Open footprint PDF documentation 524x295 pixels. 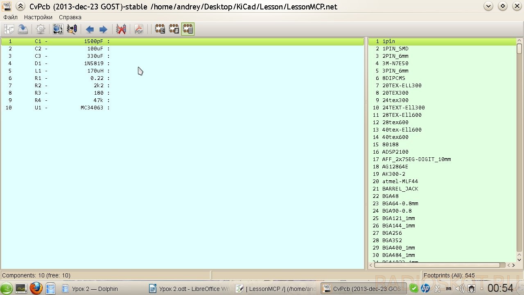point(139,29)
